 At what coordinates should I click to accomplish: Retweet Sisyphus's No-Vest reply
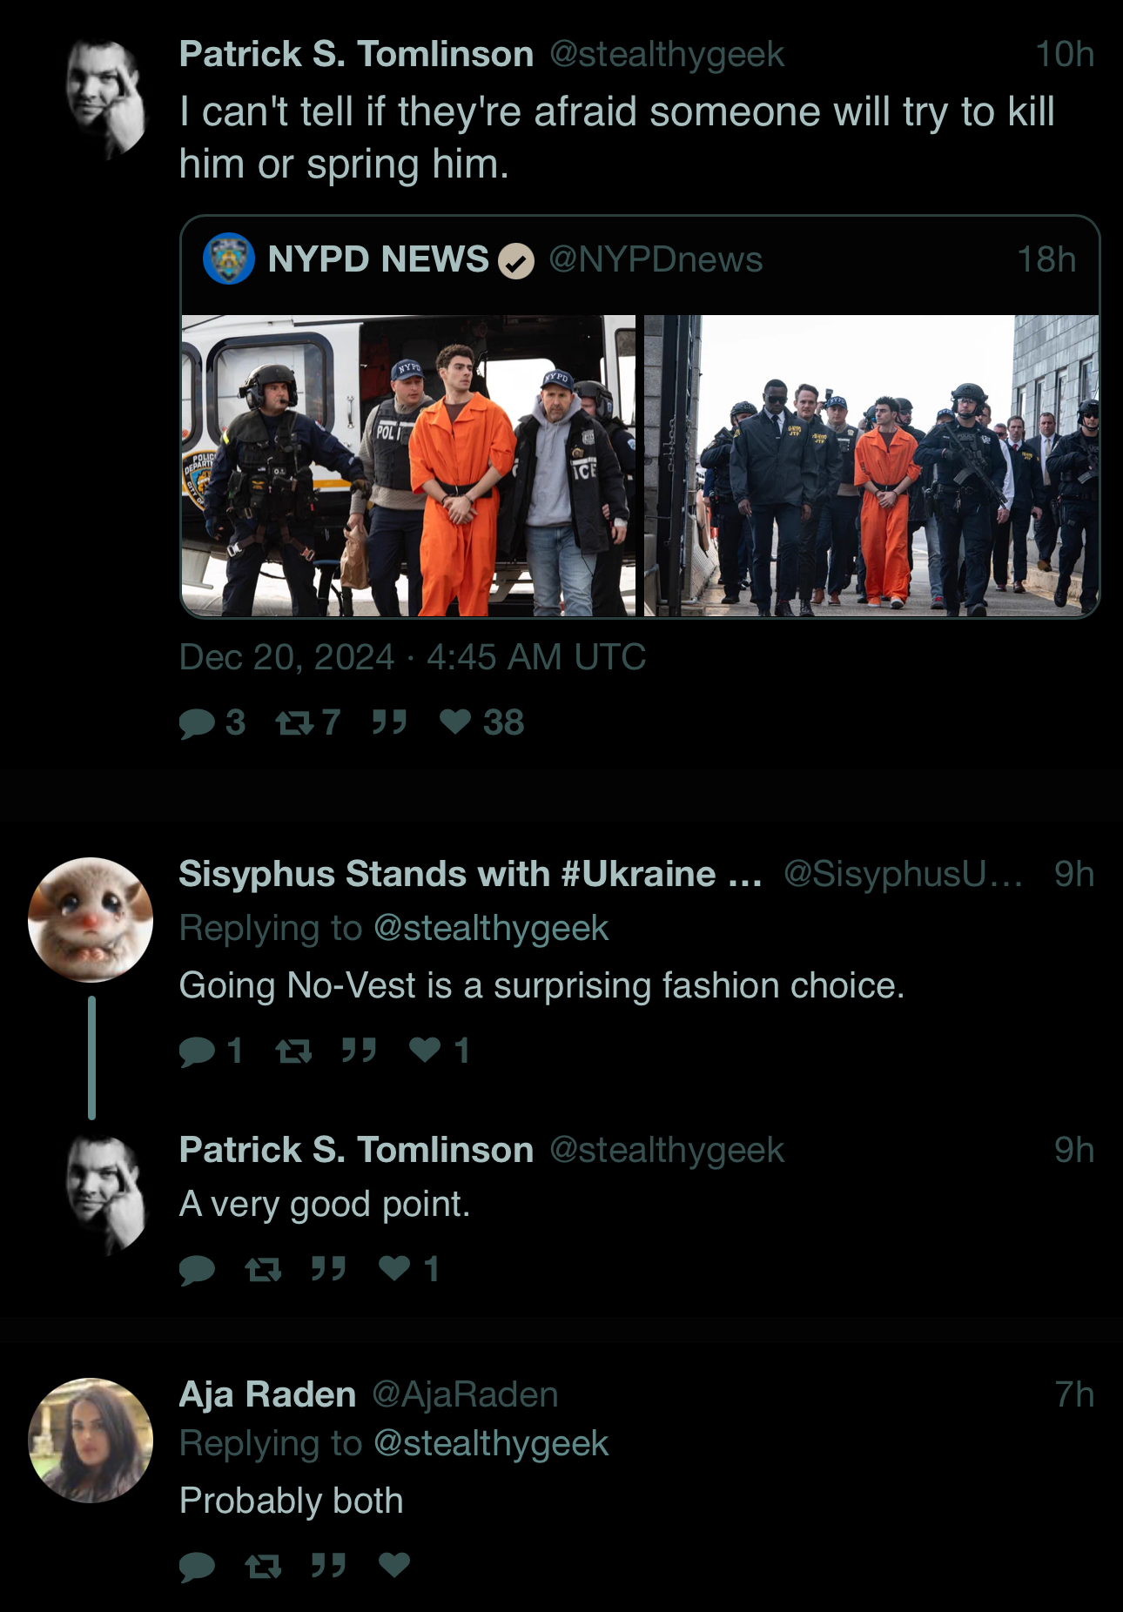coord(293,1051)
